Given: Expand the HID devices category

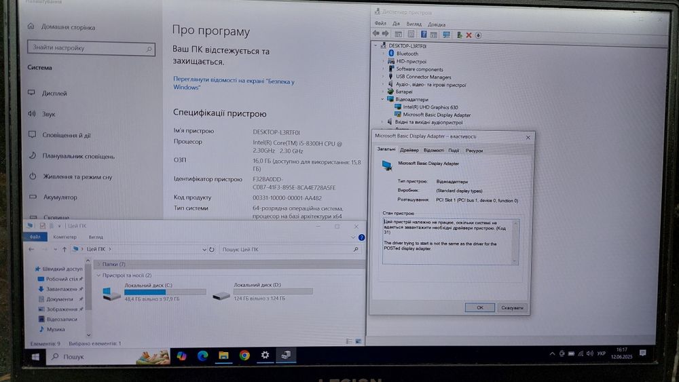Looking at the screenshot, I should tap(383, 61).
